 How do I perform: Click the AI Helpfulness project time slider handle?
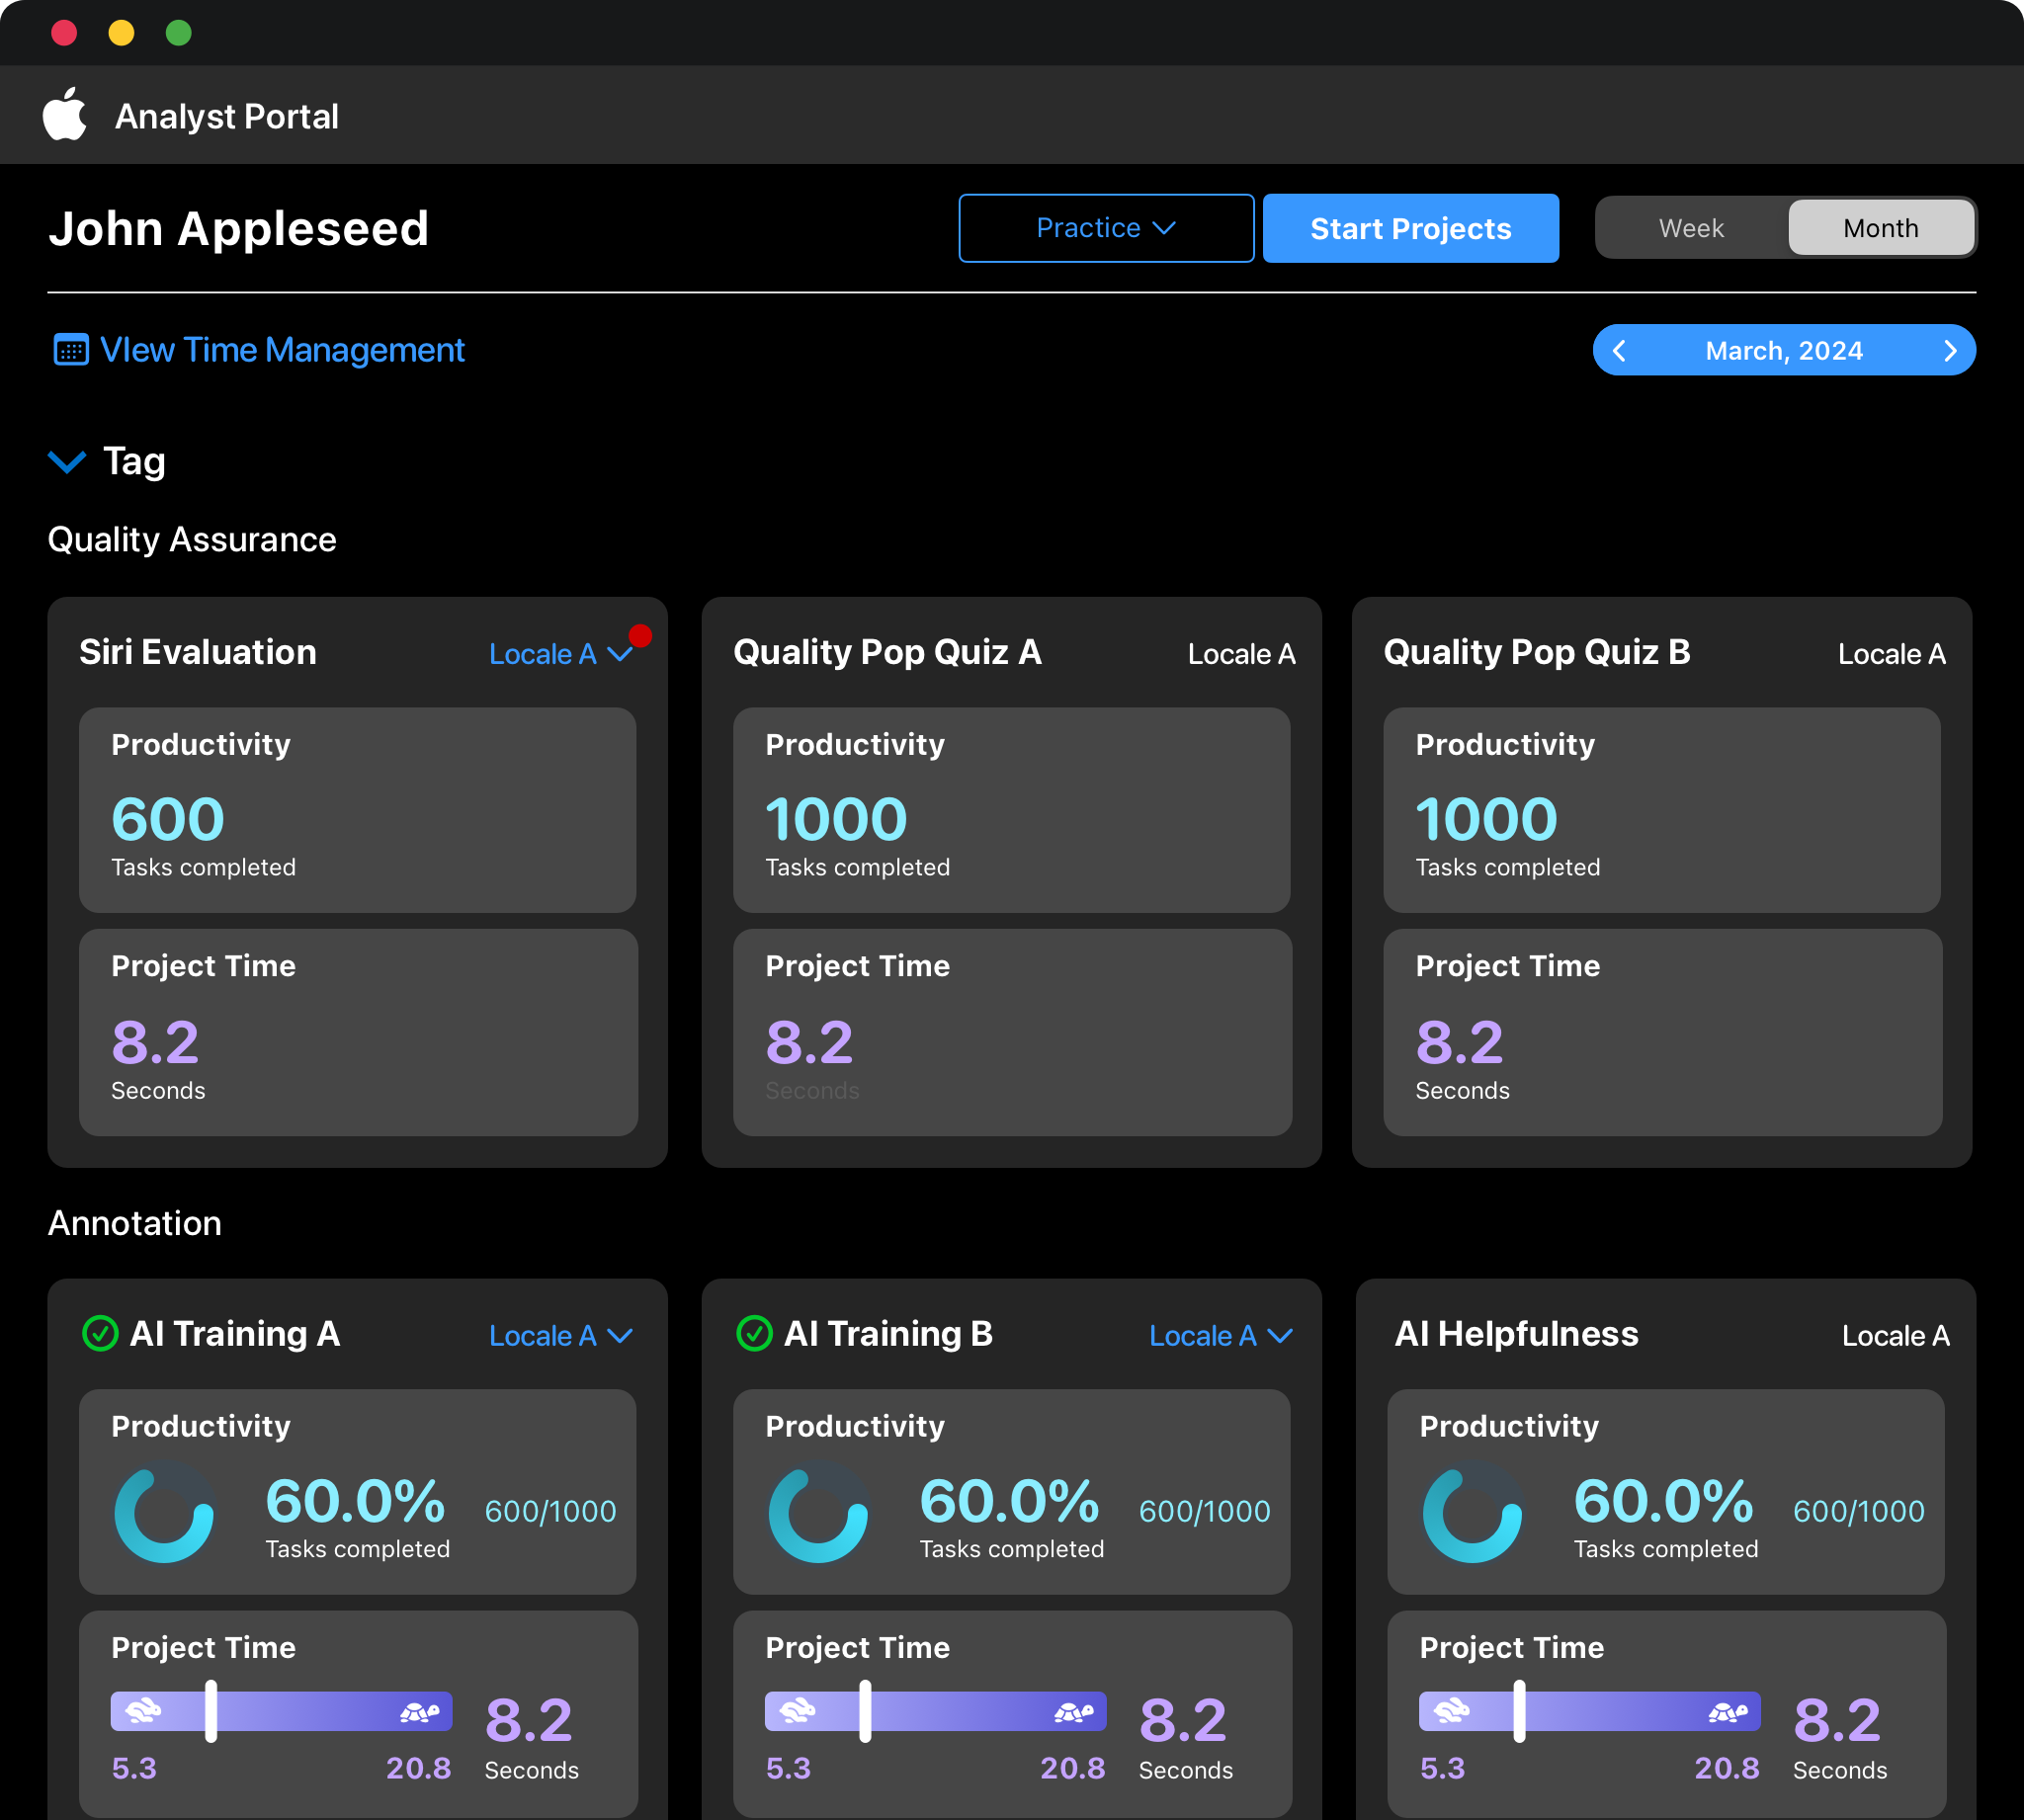1519,1711
